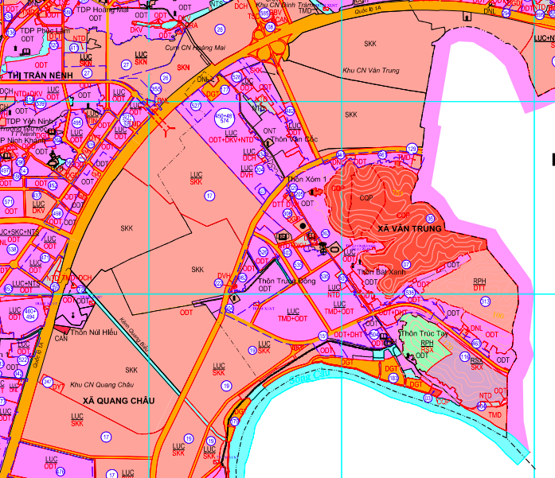
Task: Select circled marker 151 on the road
Action: click(322, 336)
